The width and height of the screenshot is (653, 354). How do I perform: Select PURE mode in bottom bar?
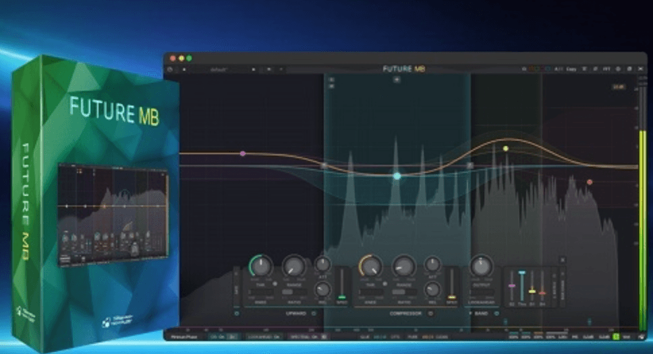coord(412,337)
